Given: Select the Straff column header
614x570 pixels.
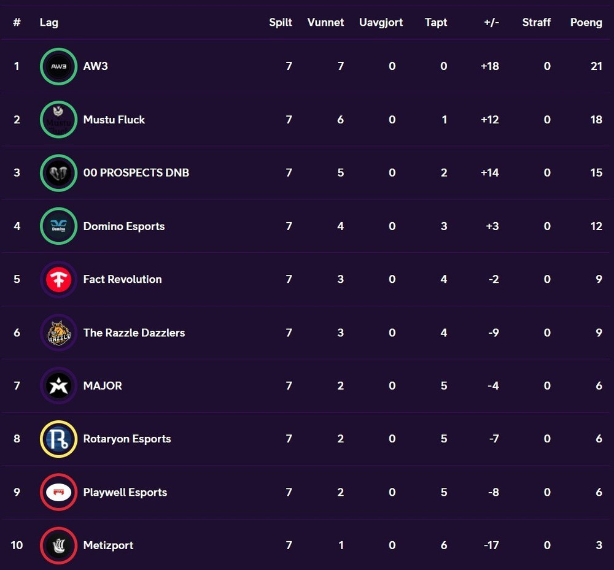Looking at the screenshot, I should click(x=536, y=22).
